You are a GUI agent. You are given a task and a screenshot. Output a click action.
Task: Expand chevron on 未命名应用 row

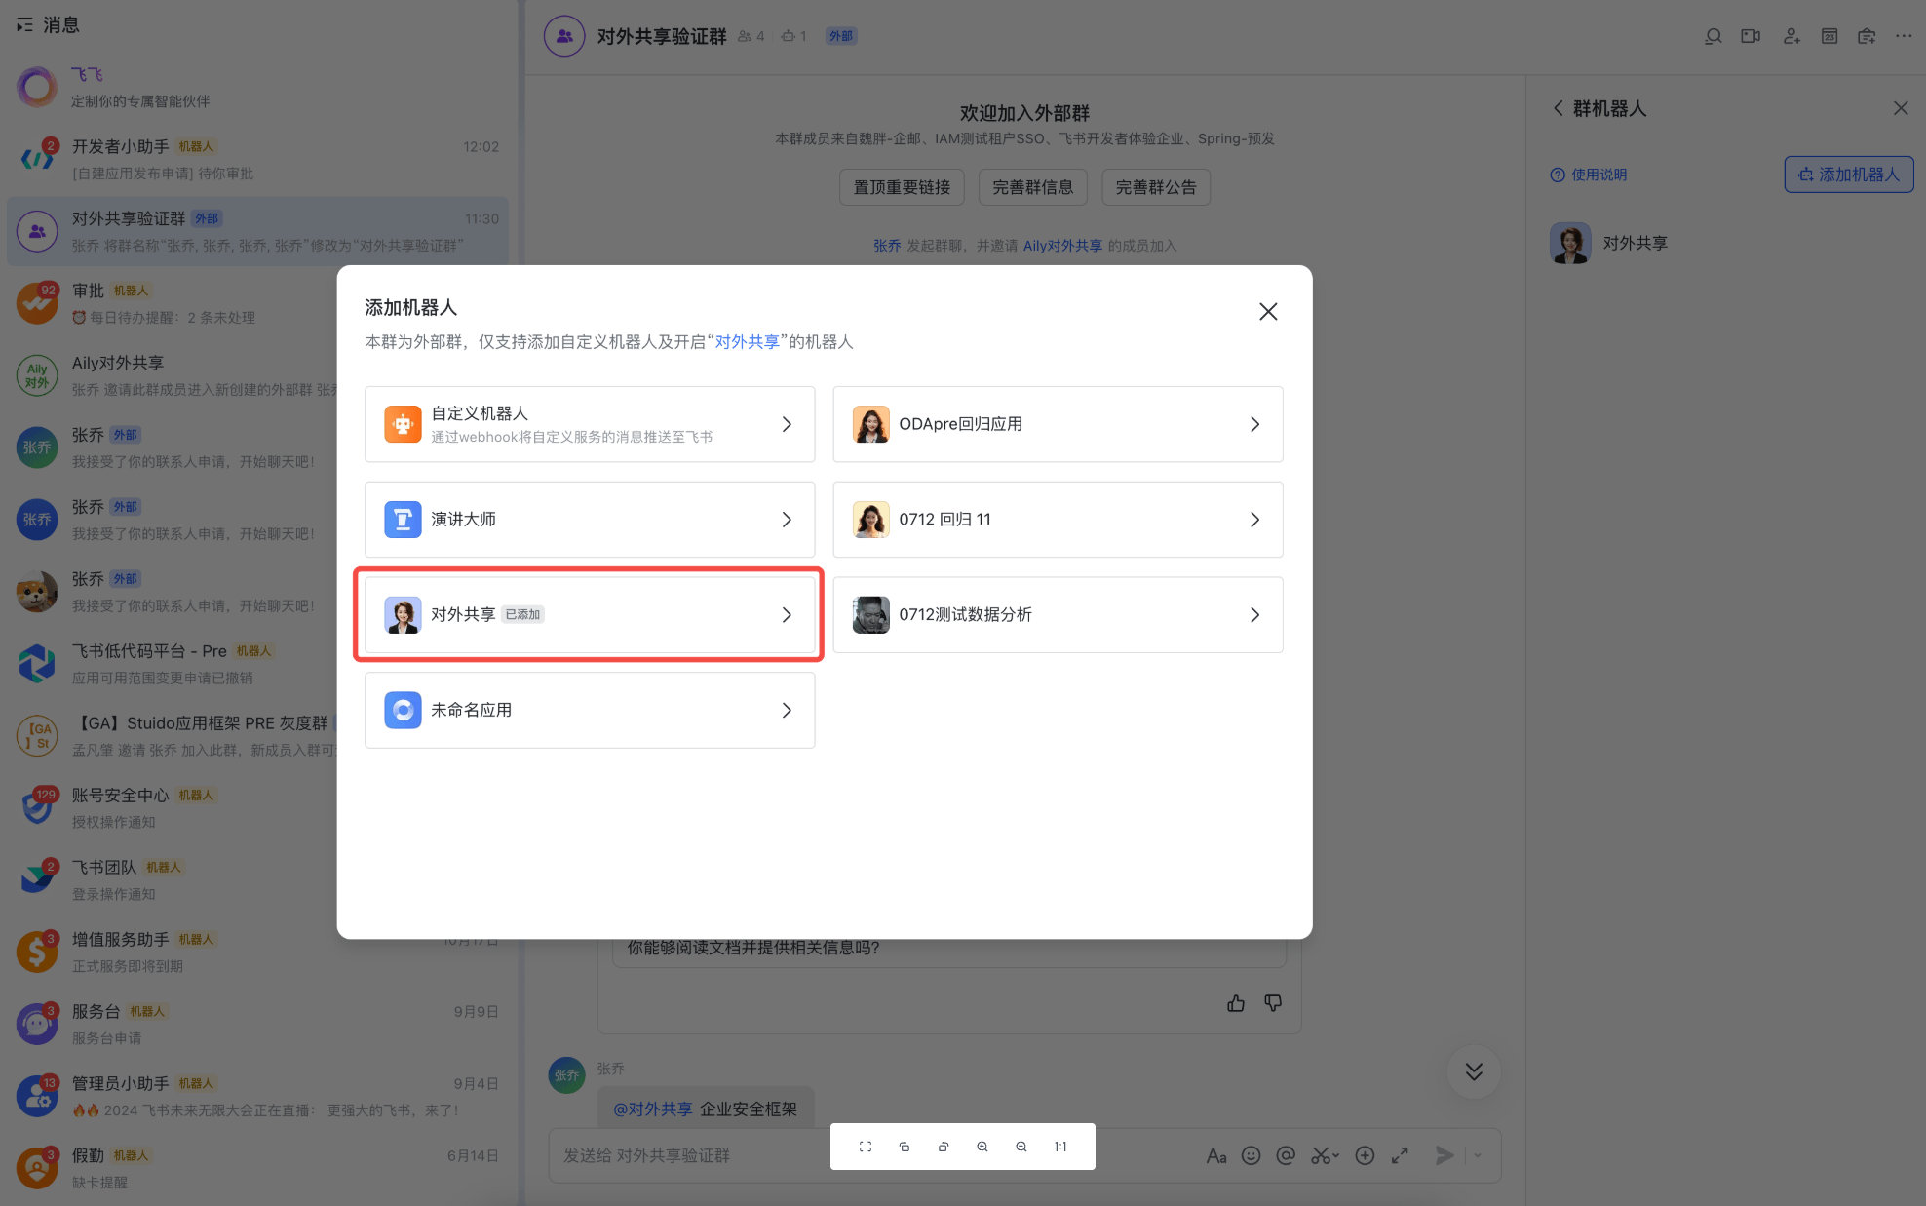point(787,711)
